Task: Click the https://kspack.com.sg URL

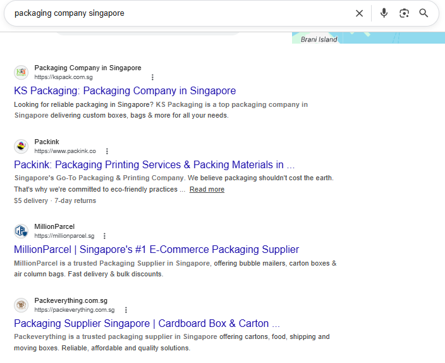Action: pyautogui.click(x=64, y=77)
